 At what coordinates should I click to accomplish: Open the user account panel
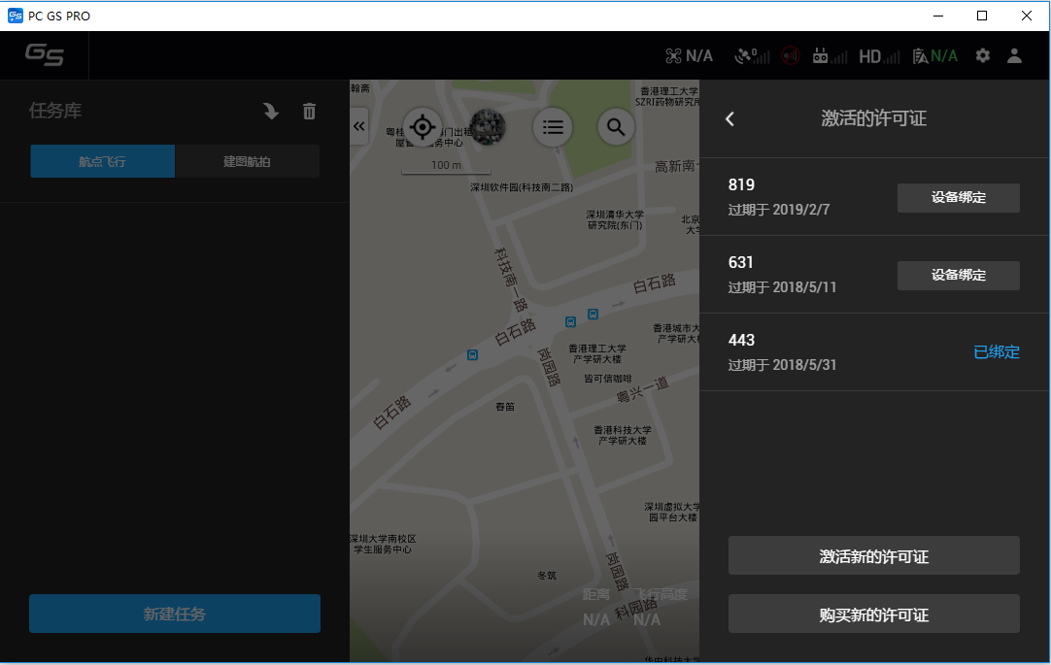click(x=1014, y=55)
